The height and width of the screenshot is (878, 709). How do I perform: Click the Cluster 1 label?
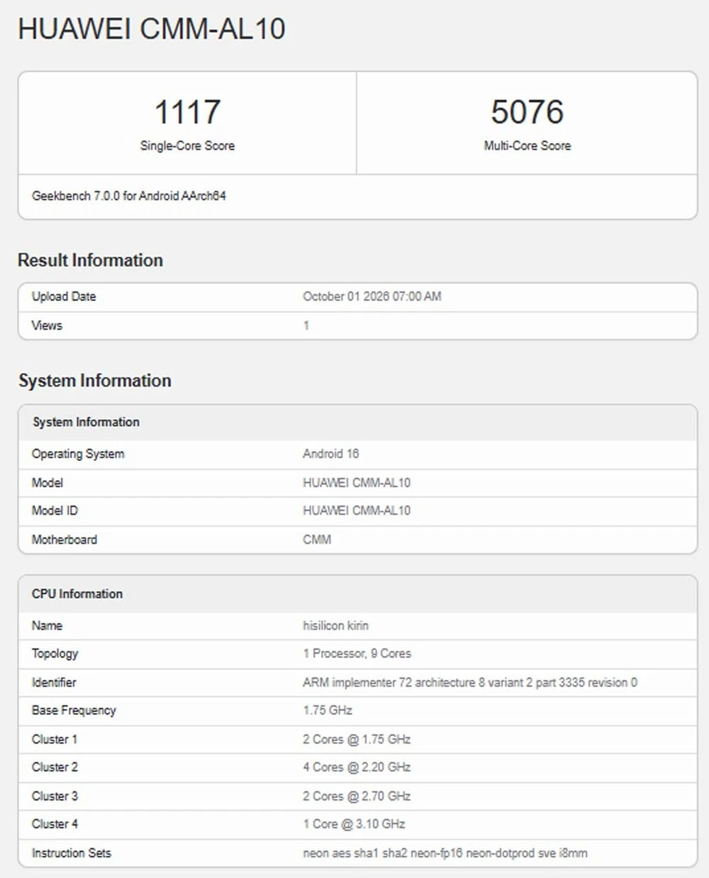[x=54, y=739]
